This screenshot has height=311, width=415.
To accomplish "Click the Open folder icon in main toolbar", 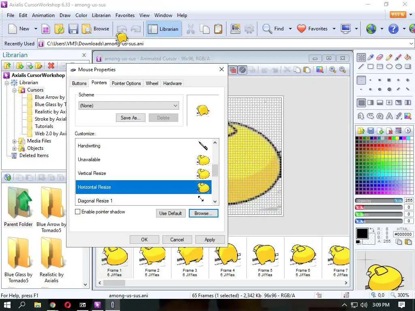I will point(59,29).
